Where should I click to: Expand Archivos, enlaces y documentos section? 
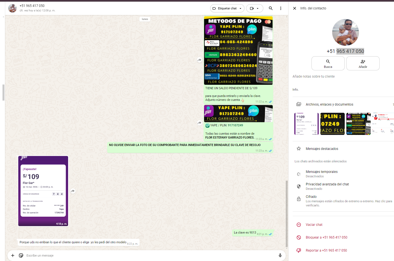329,104
